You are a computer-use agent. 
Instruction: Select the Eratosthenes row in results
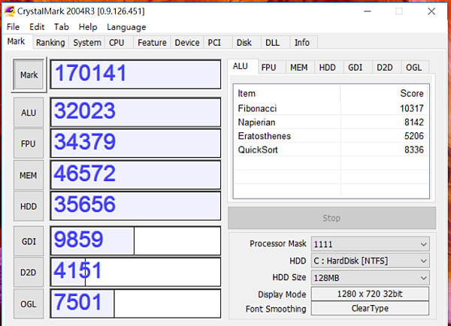coord(331,136)
